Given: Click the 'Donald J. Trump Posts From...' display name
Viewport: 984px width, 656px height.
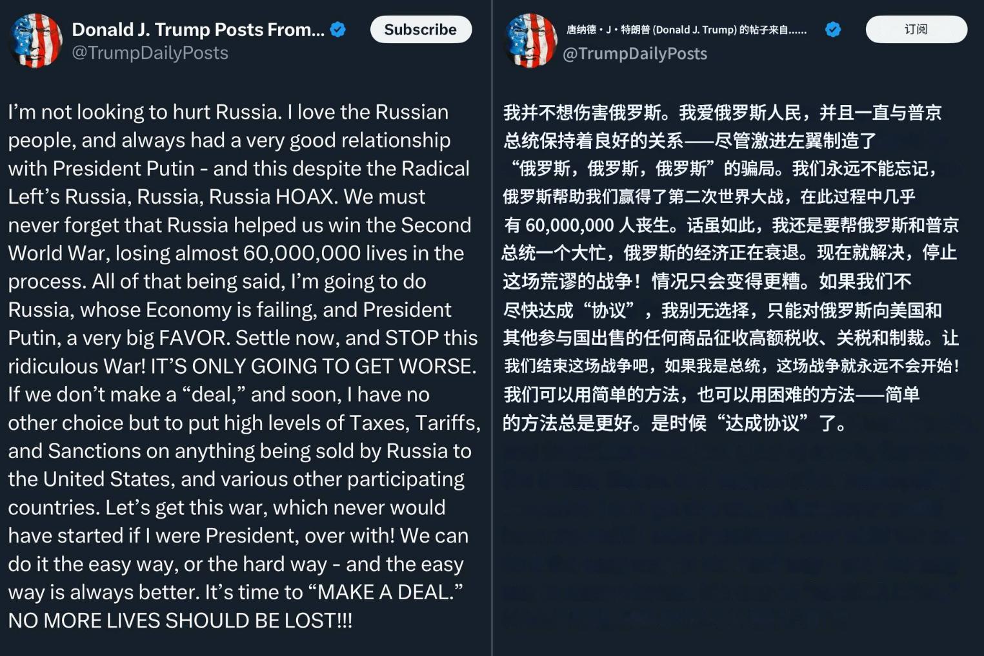Looking at the screenshot, I should click(198, 30).
